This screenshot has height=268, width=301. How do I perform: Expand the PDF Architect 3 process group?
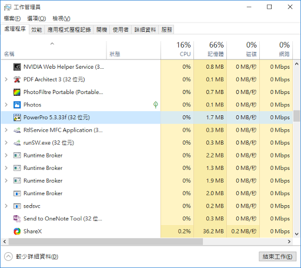6,79
